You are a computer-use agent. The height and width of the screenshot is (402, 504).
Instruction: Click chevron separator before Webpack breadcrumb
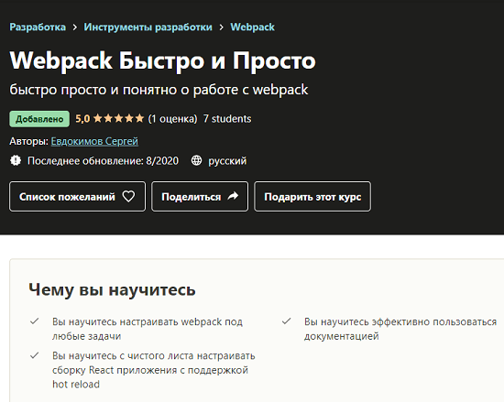(x=222, y=27)
